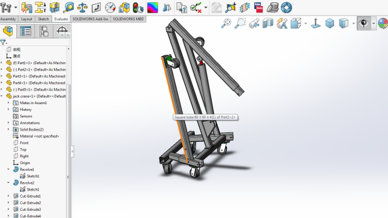Image resolution: width=388 pixels, height=218 pixels.
Task: Switch to the Sketch tab
Action: coord(43,19)
